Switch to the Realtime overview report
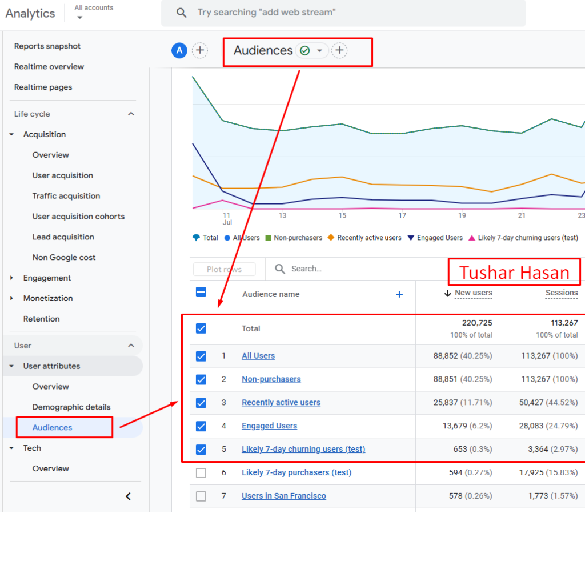 click(x=50, y=66)
